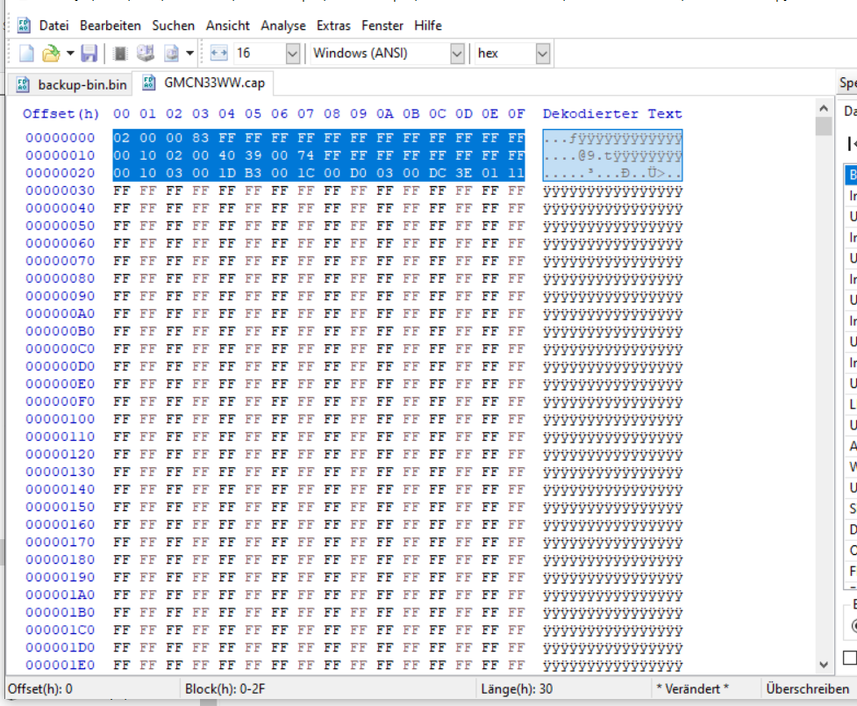Click the scrollbar up arrow
The image size is (857, 706).
824,108
